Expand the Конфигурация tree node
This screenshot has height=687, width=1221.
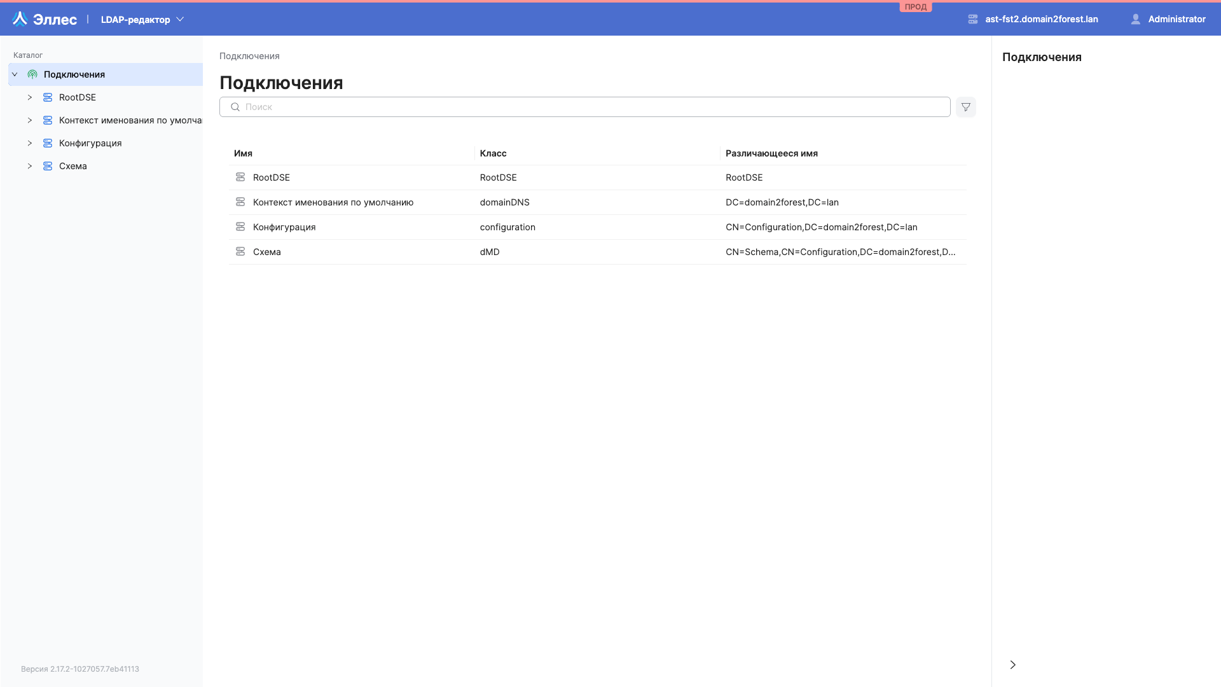(29, 143)
